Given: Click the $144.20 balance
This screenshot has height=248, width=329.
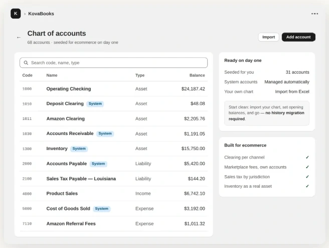Looking at the screenshot, I should click(197, 179).
